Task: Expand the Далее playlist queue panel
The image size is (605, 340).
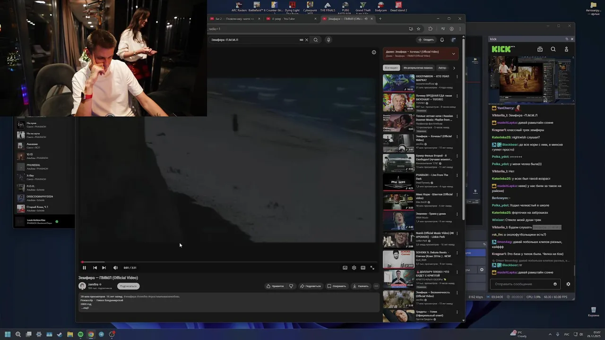Action: [453, 54]
